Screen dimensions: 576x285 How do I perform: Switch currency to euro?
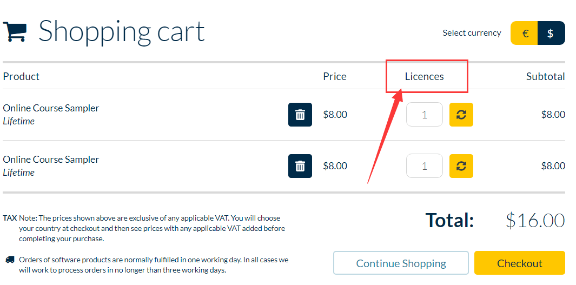click(x=525, y=33)
